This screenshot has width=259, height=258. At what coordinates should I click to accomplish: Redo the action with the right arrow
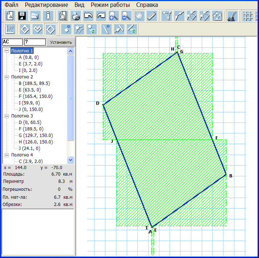[x=101, y=16]
